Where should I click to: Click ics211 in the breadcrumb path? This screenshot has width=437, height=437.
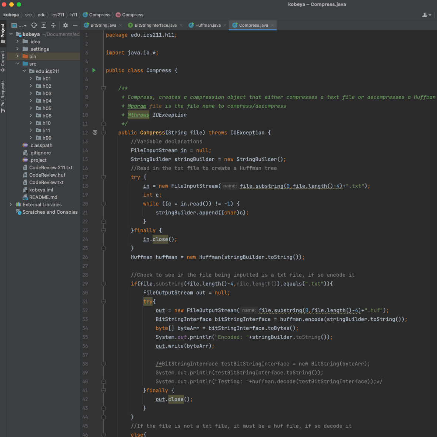(58, 15)
